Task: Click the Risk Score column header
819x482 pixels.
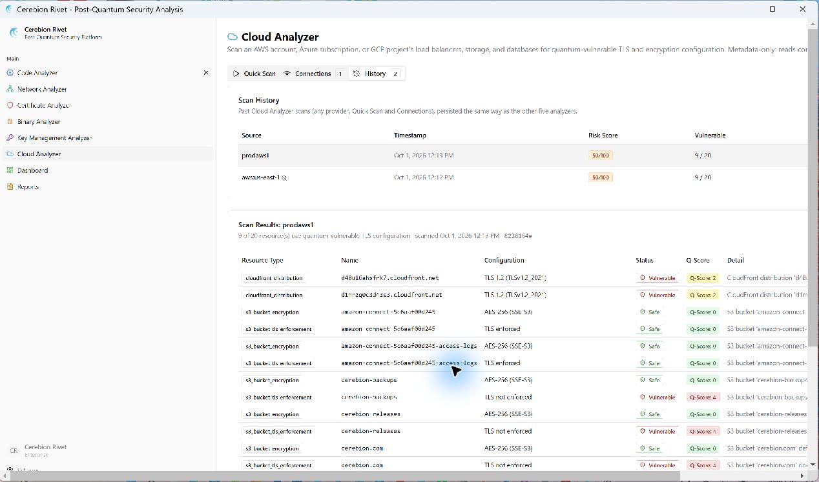Action: 603,136
